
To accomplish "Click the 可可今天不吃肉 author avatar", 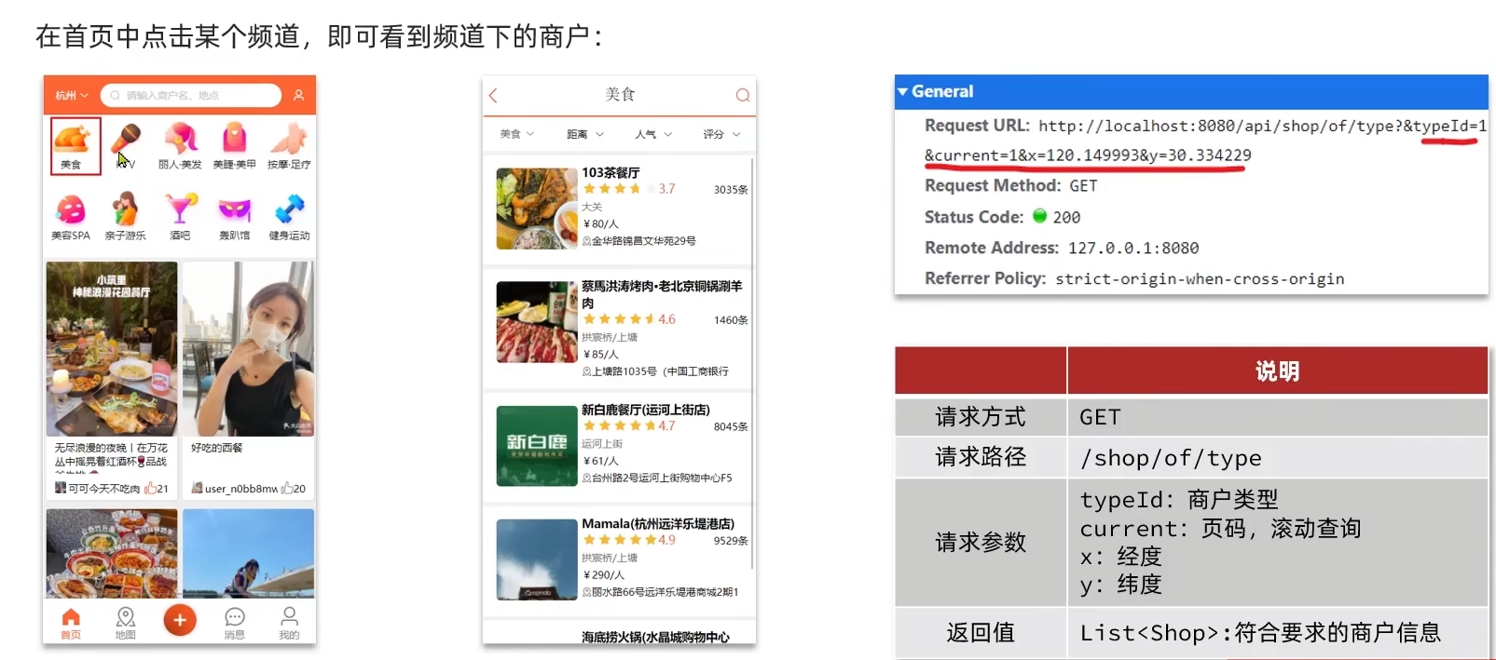I will [x=61, y=488].
